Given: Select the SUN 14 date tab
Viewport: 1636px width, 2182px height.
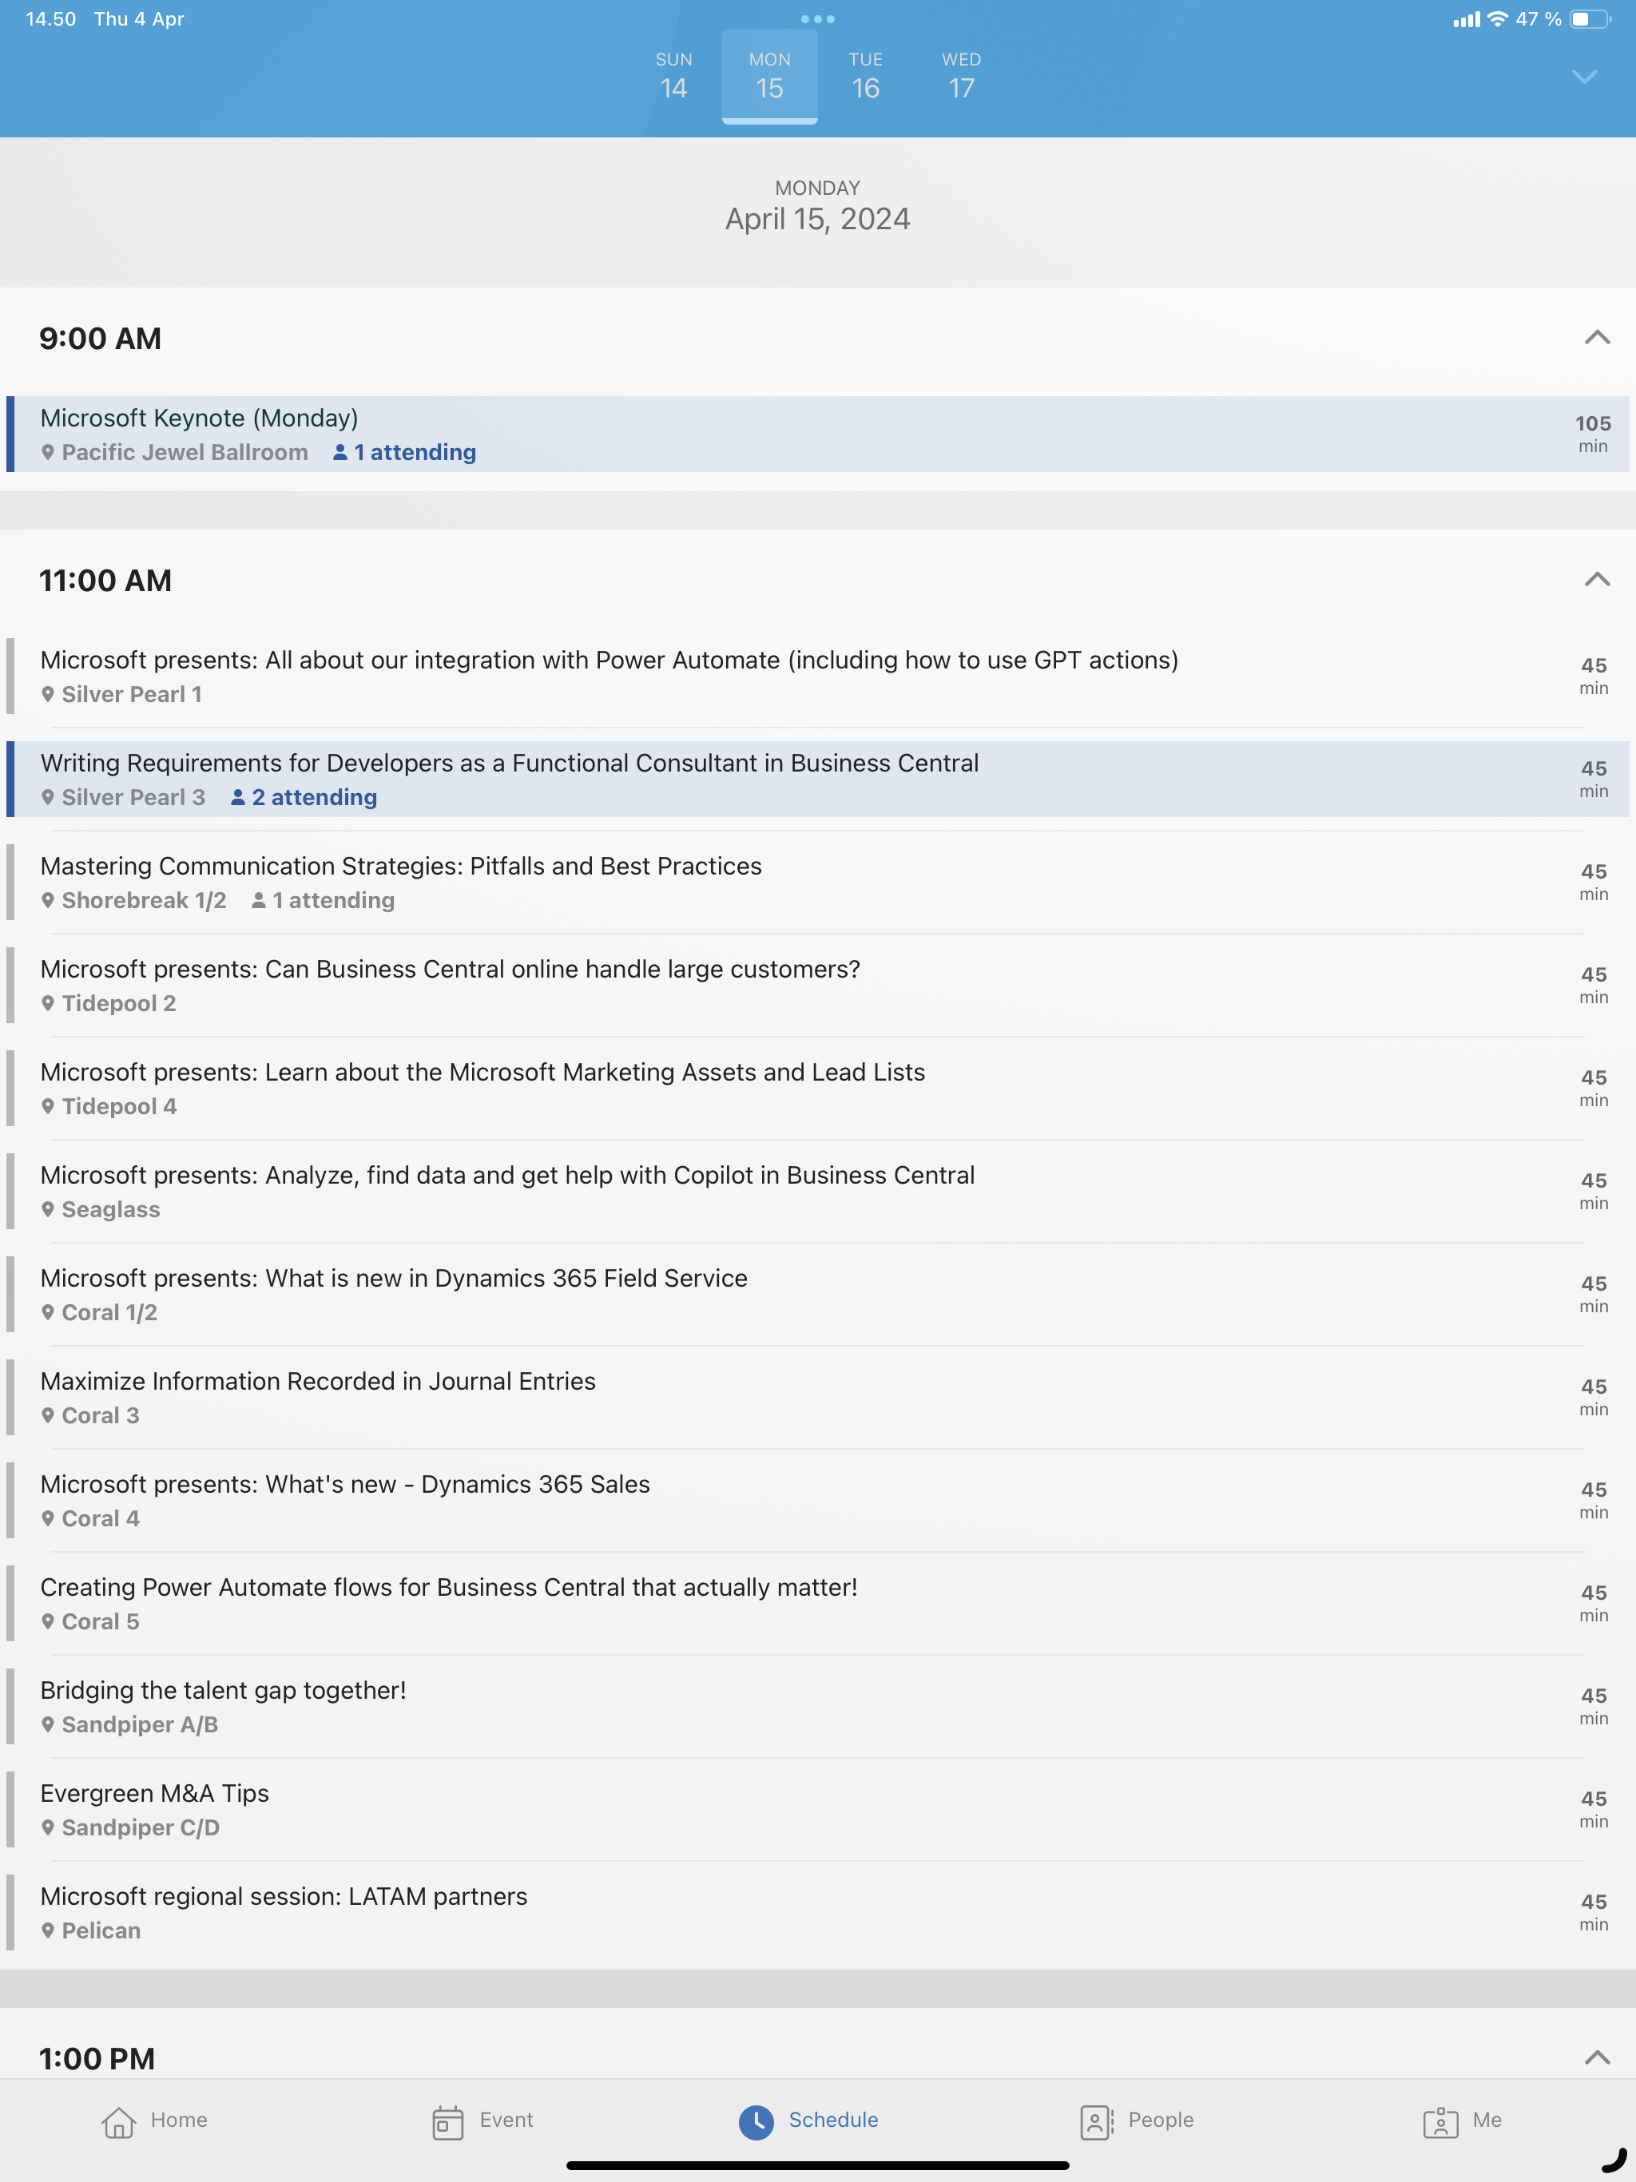Looking at the screenshot, I should click(x=674, y=76).
